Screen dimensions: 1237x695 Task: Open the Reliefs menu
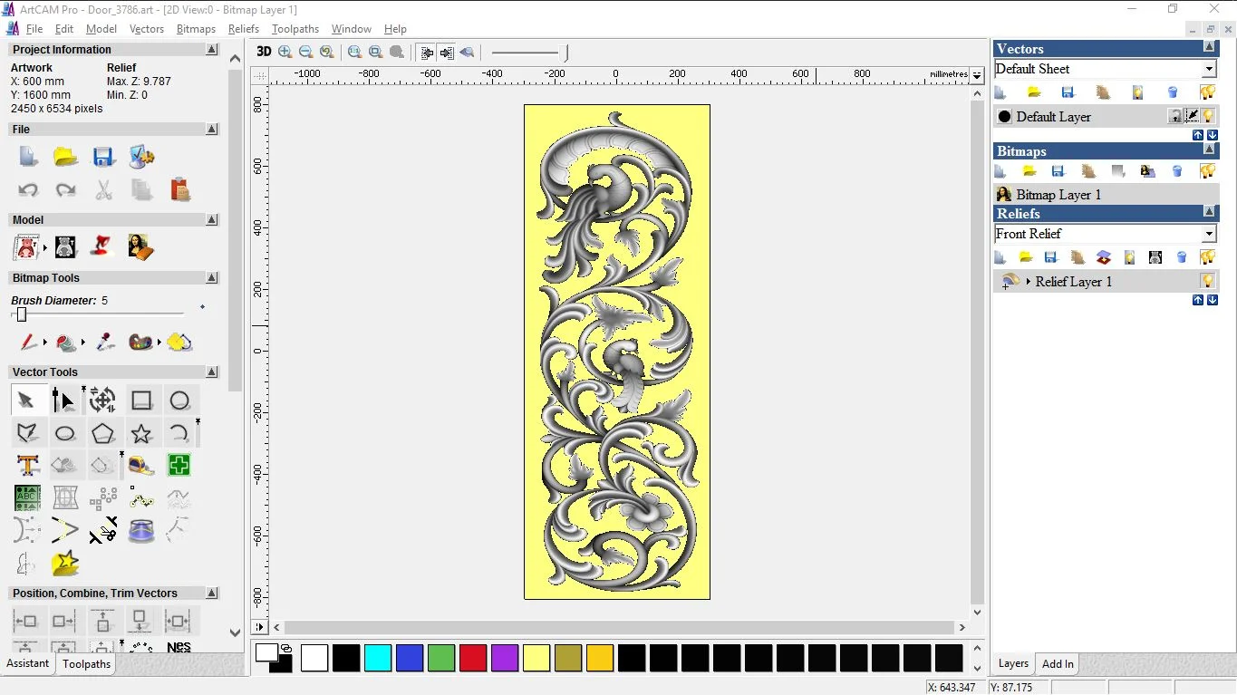[x=243, y=29]
